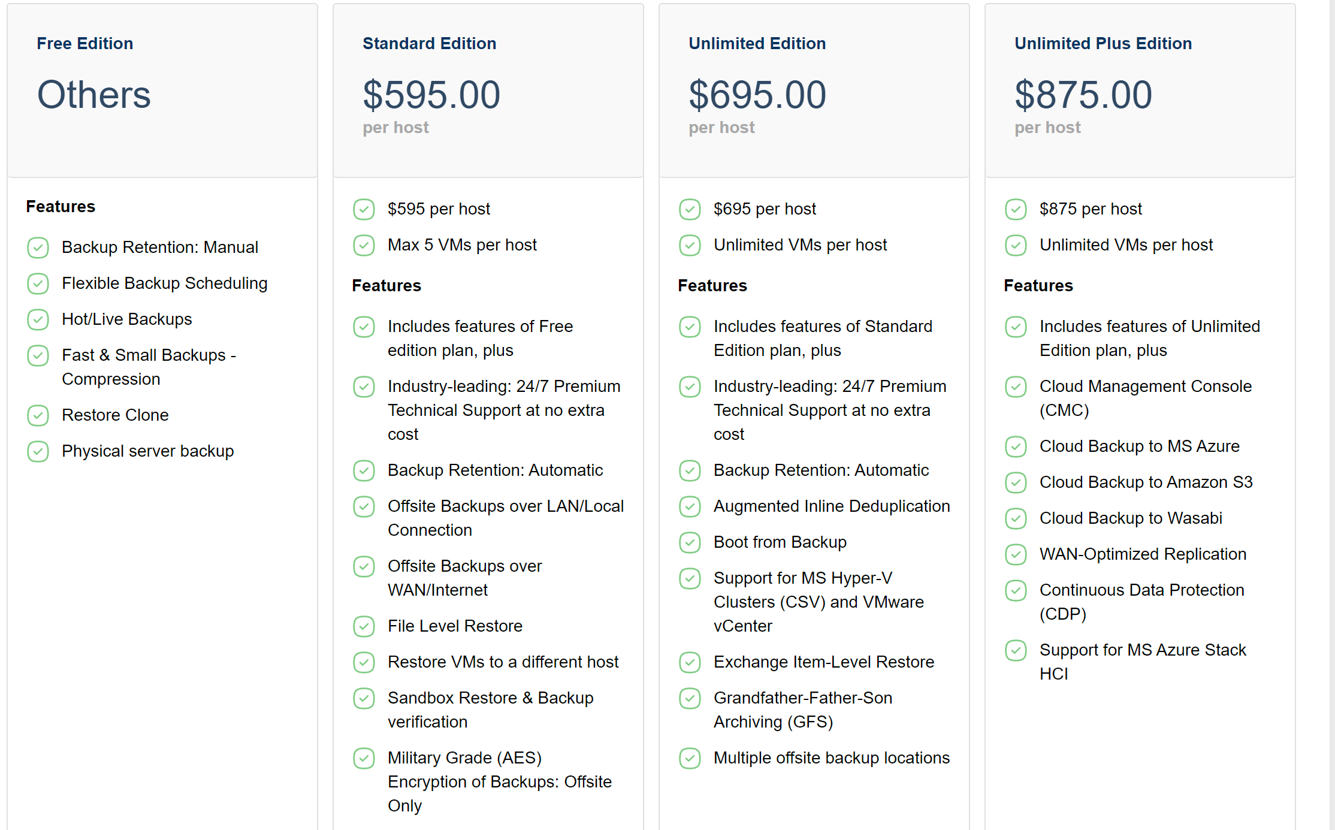The image size is (1335, 830).
Task: Click the $595.00 price in Standard Edition
Action: (x=431, y=95)
